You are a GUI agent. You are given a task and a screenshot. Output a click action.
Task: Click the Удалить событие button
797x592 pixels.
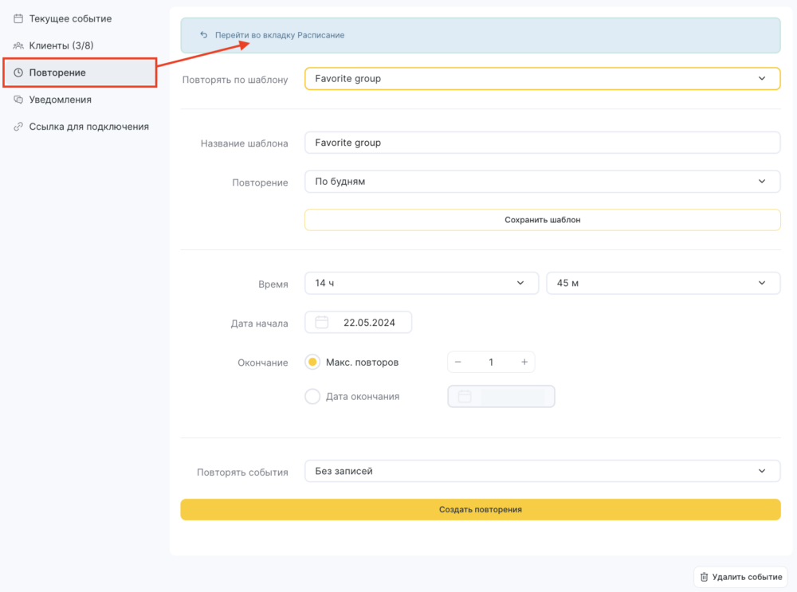740,577
